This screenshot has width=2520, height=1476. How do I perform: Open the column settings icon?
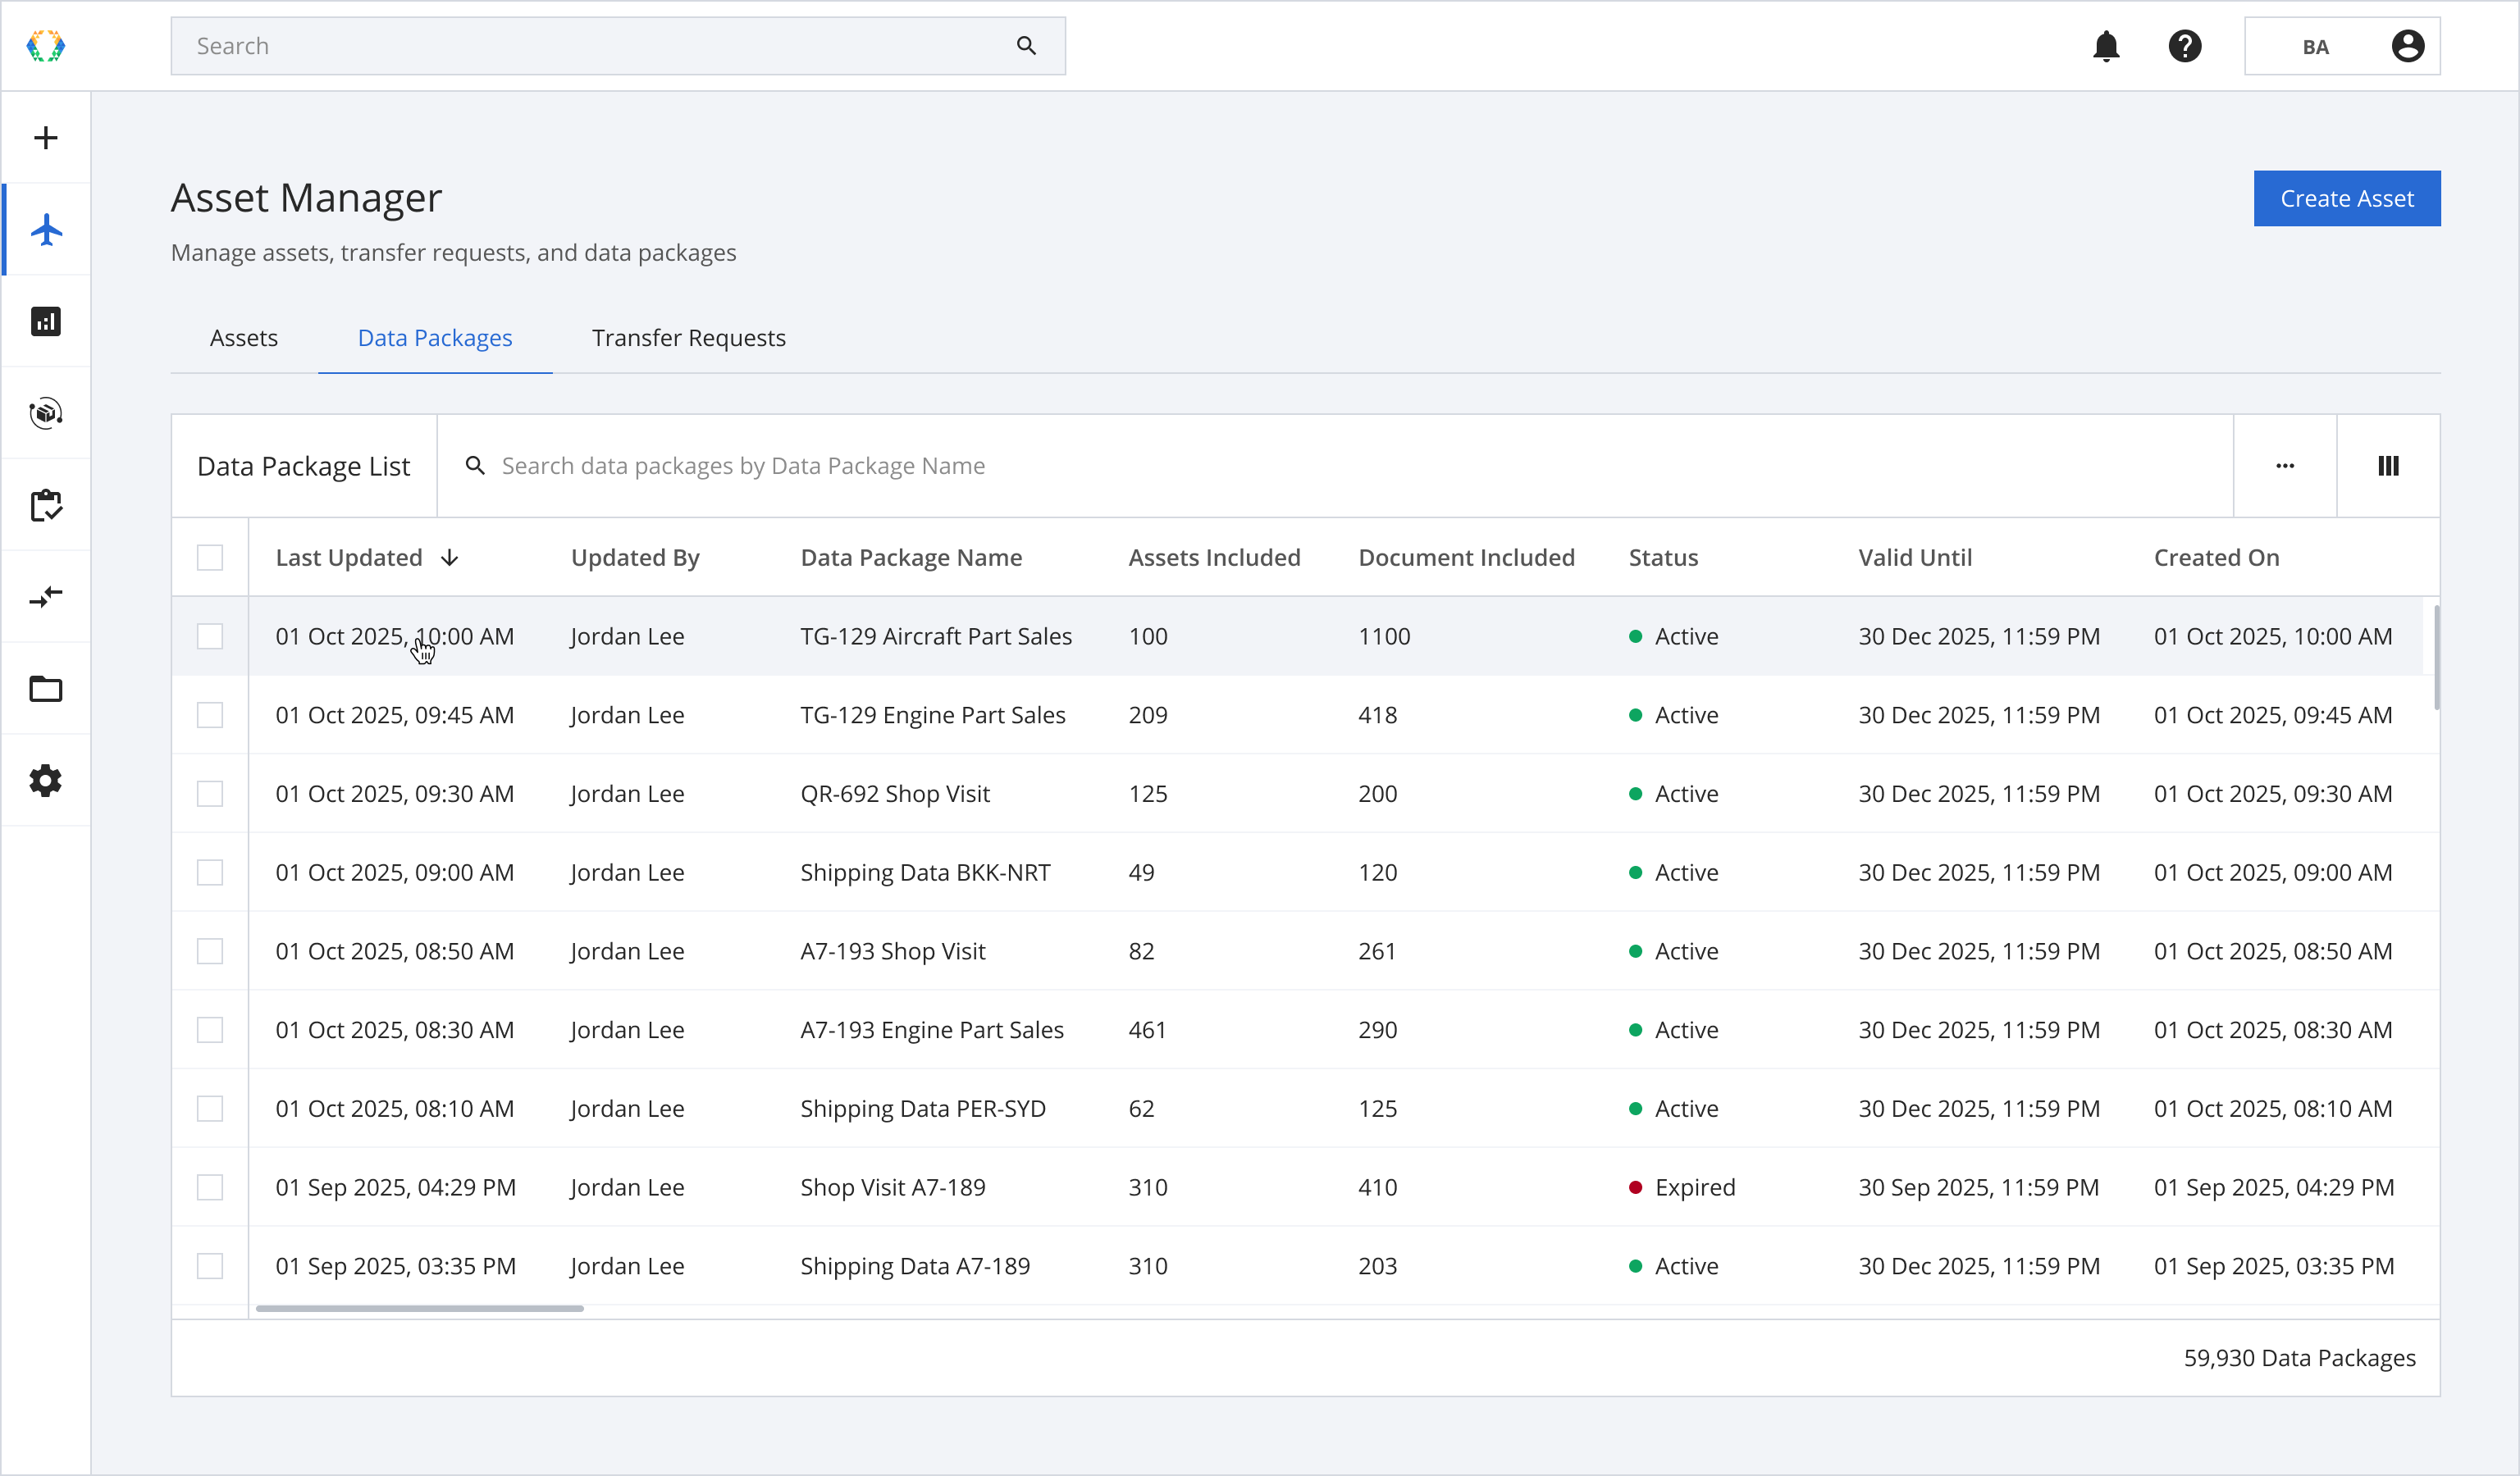pyautogui.click(x=2388, y=466)
